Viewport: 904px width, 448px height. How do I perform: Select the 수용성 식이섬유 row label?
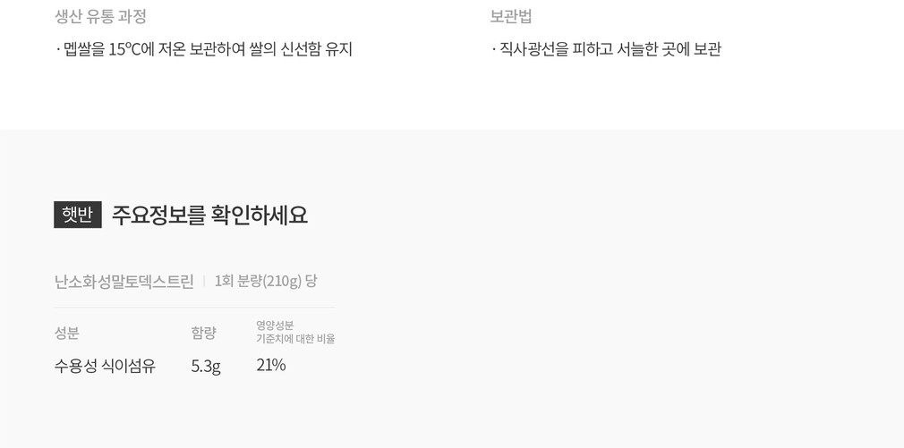[x=105, y=366]
